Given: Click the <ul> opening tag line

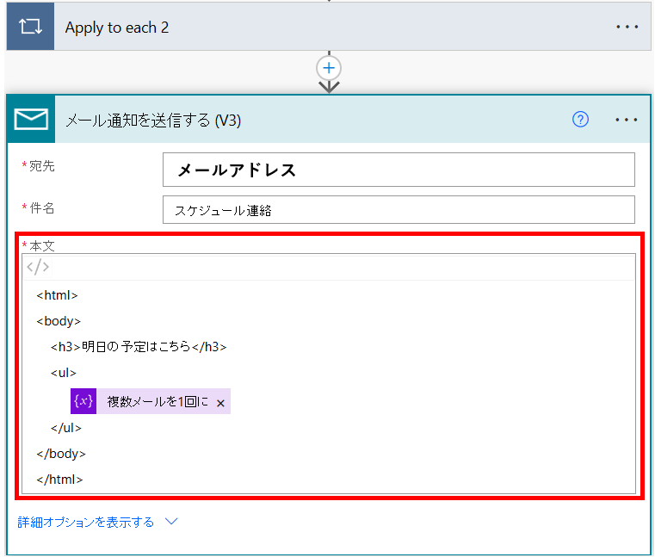Looking at the screenshot, I should (x=64, y=373).
